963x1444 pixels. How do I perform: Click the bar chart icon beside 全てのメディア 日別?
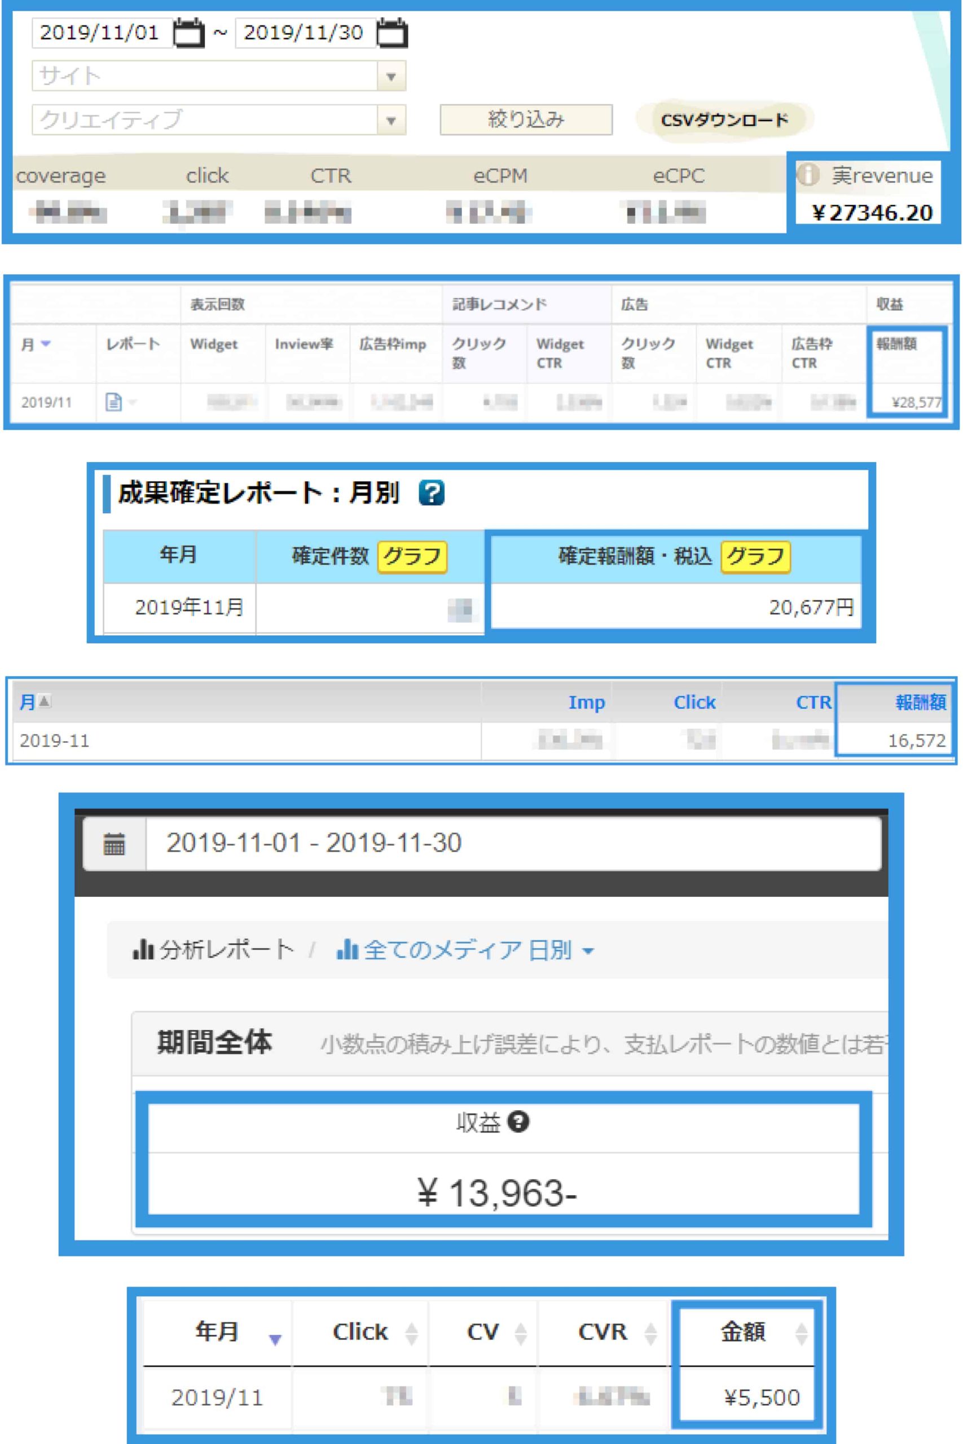348,949
